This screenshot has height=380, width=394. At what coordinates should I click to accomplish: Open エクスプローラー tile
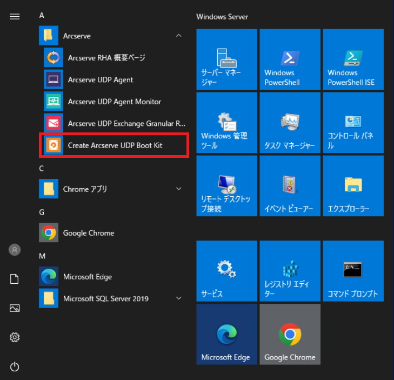point(353,186)
